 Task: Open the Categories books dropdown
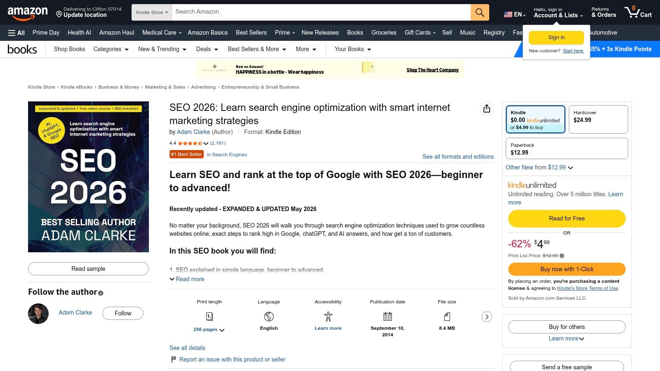(x=111, y=49)
